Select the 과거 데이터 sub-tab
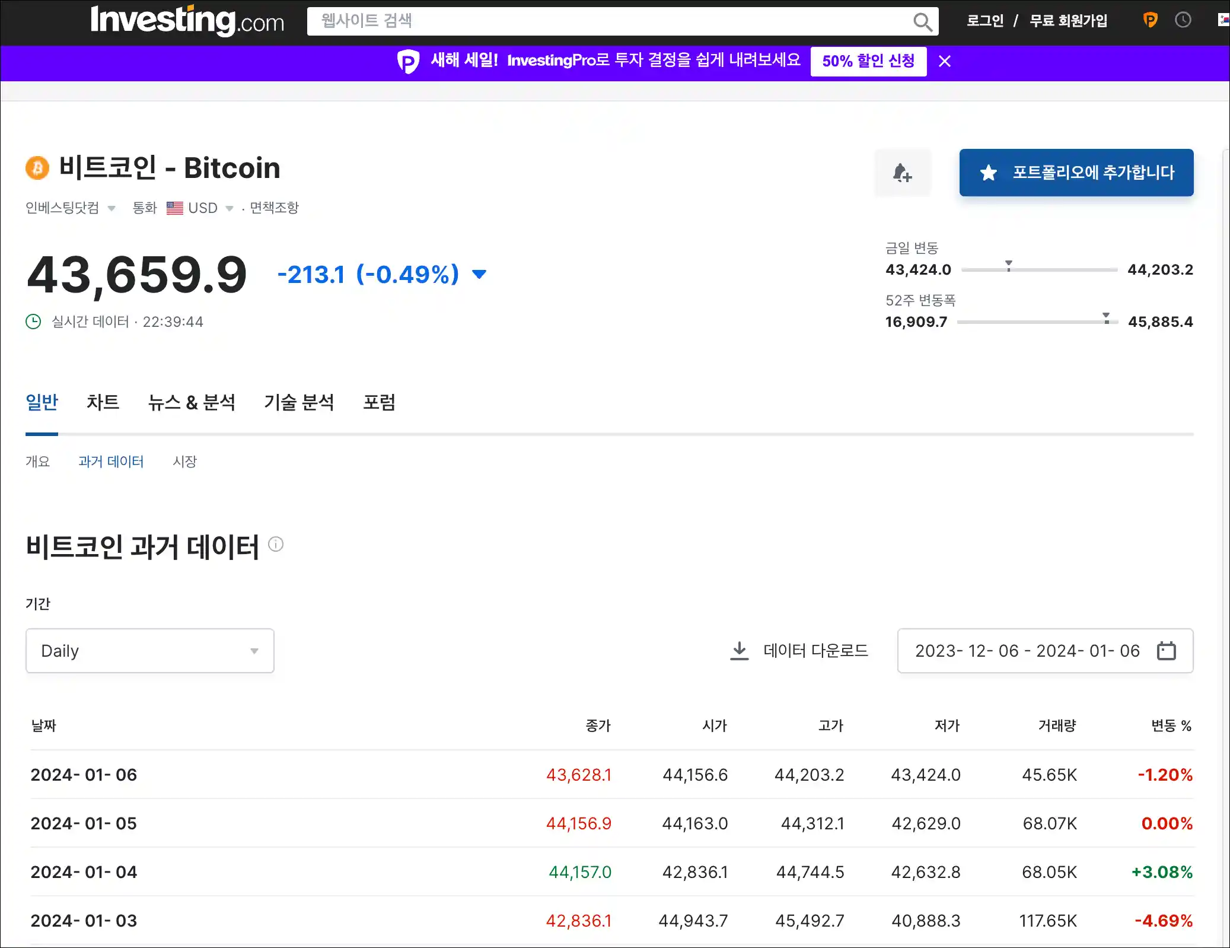The width and height of the screenshot is (1230, 948). pyautogui.click(x=111, y=462)
